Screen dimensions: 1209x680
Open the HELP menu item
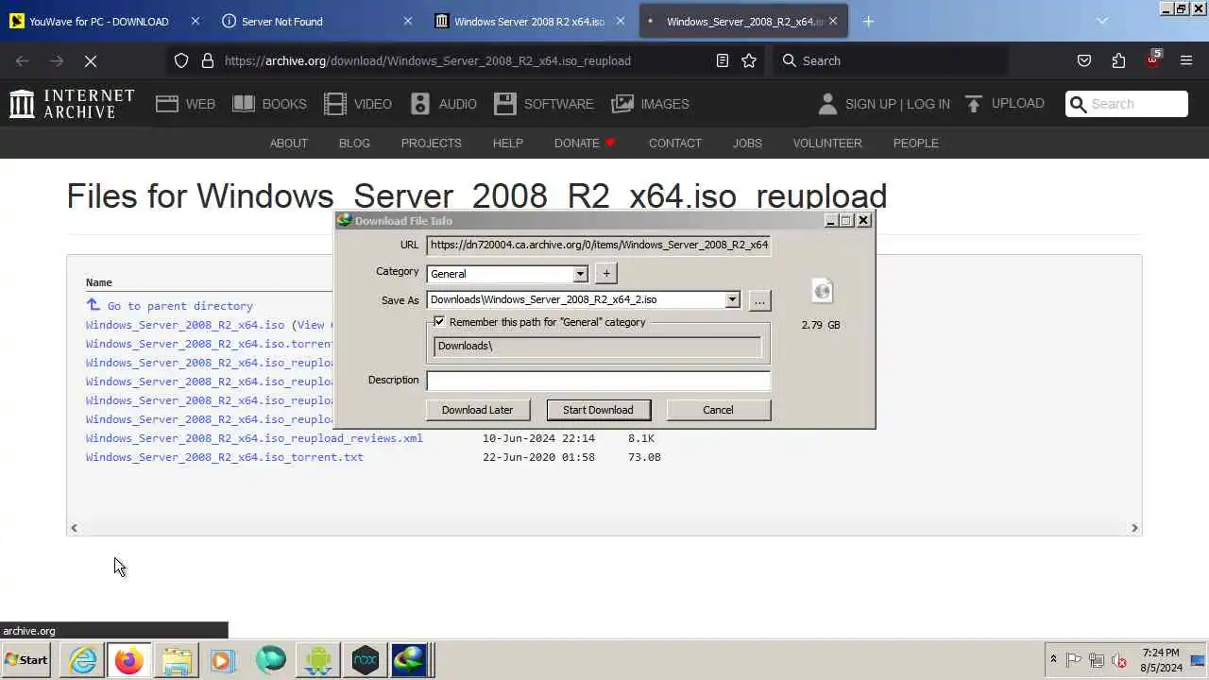(x=507, y=144)
